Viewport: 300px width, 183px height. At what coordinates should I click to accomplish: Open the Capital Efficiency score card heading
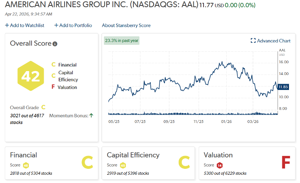click(133, 155)
